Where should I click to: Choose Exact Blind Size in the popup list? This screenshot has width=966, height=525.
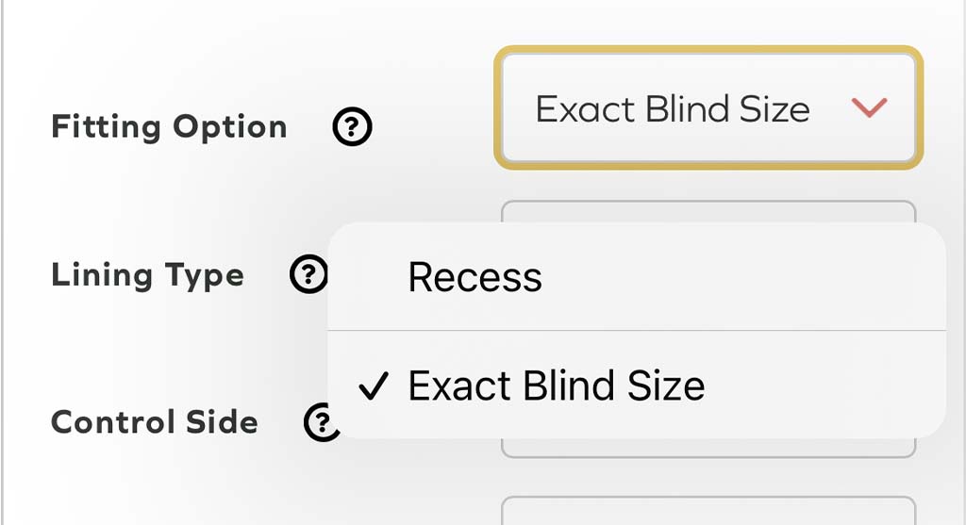click(556, 386)
